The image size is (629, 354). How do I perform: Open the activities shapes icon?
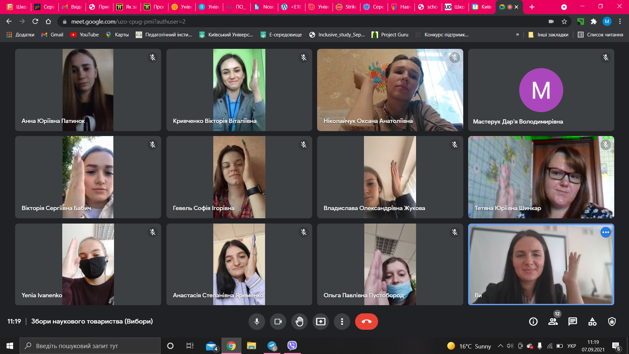point(592,322)
